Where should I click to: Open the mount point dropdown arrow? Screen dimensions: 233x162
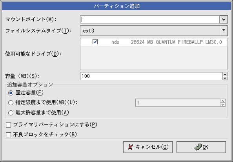coord(224,20)
